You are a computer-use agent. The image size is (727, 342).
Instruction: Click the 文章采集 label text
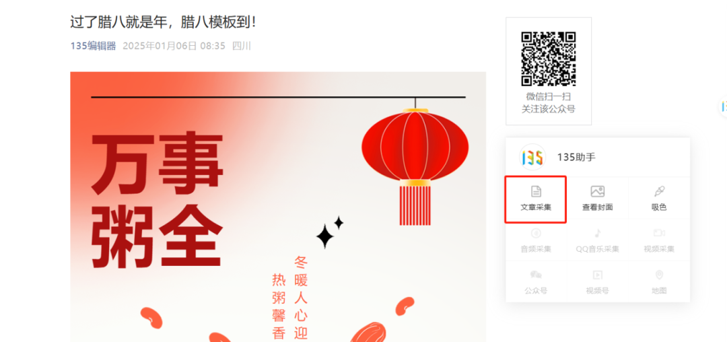536,207
